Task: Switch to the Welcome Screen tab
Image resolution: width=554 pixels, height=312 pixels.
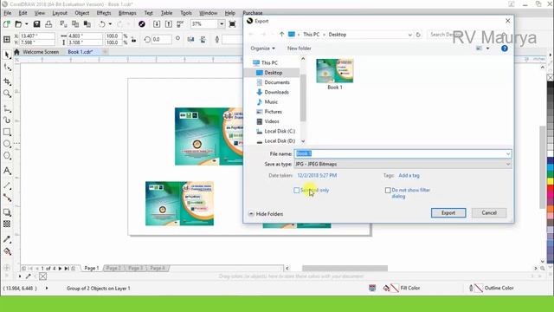Action: [41, 52]
